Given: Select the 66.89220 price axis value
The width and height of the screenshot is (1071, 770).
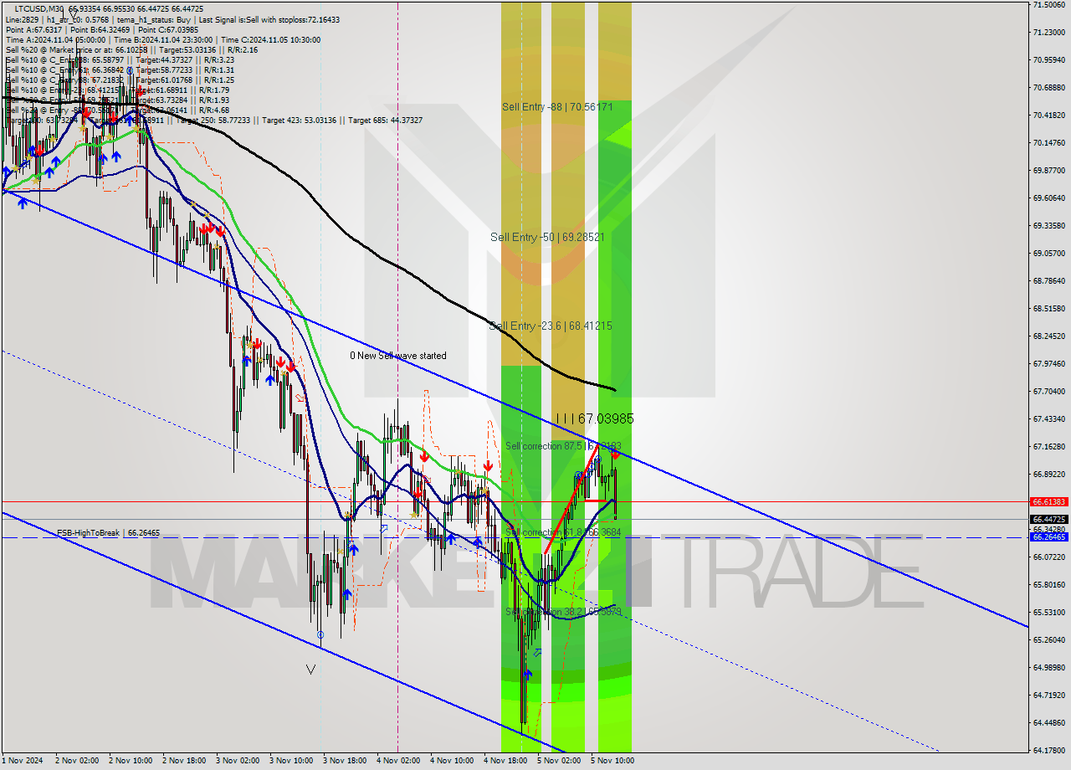Looking at the screenshot, I should tap(1048, 475).
